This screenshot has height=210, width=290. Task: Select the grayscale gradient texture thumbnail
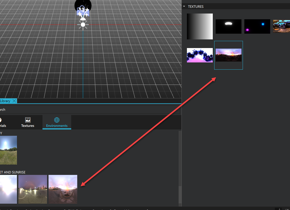point(200,26)
